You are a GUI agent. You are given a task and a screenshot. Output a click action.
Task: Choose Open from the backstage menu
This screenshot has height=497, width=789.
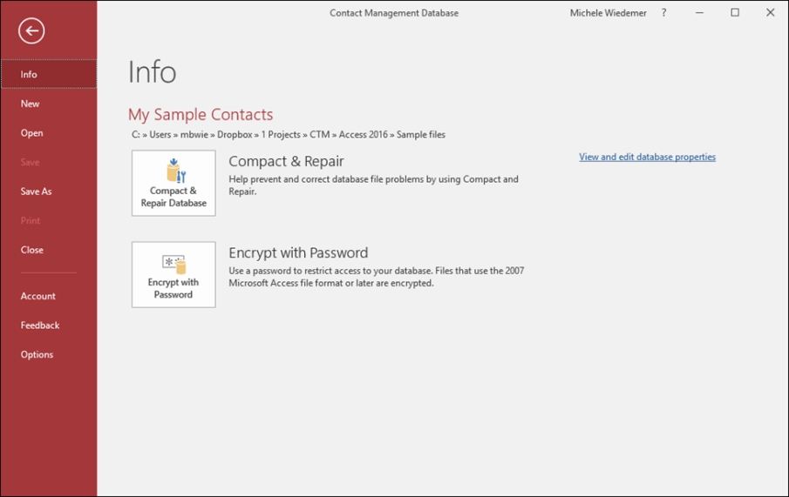(49, 132)
